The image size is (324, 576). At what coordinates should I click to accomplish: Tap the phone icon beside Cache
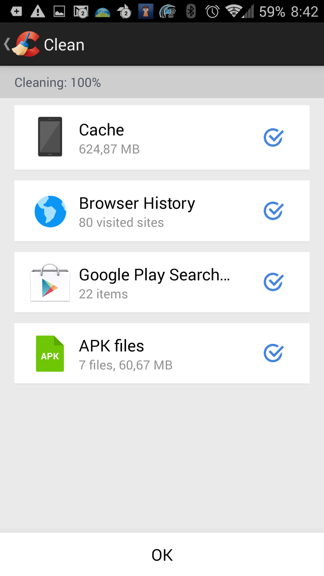[50, 137]
